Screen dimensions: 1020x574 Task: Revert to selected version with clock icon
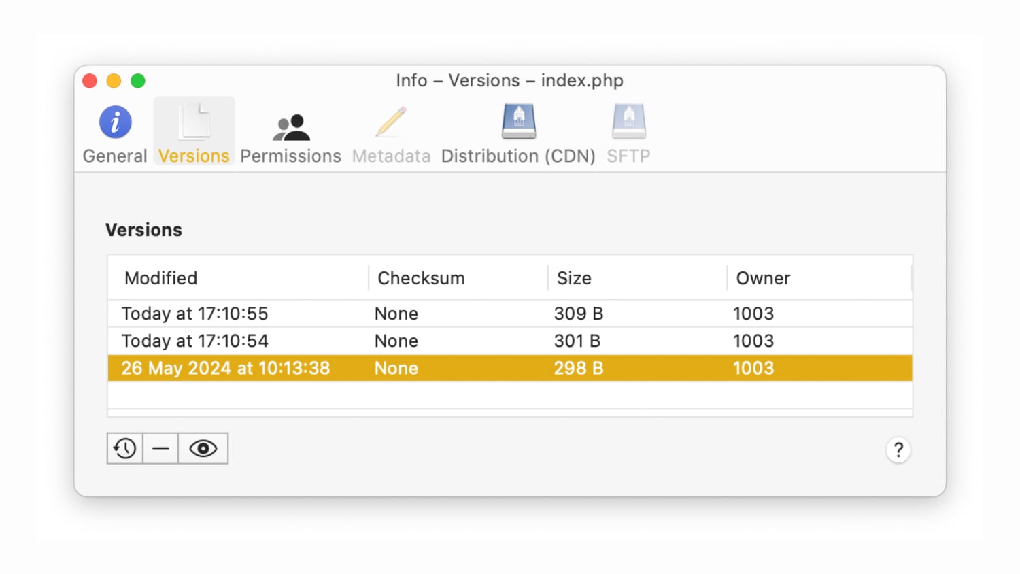click(x=125, y=449)
